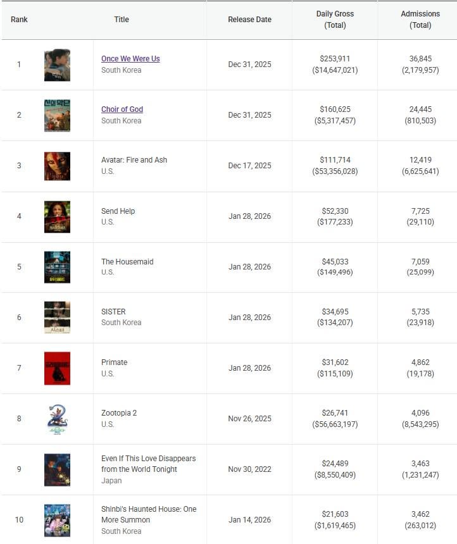Click the Send Help movie poster

pos(57,217)
